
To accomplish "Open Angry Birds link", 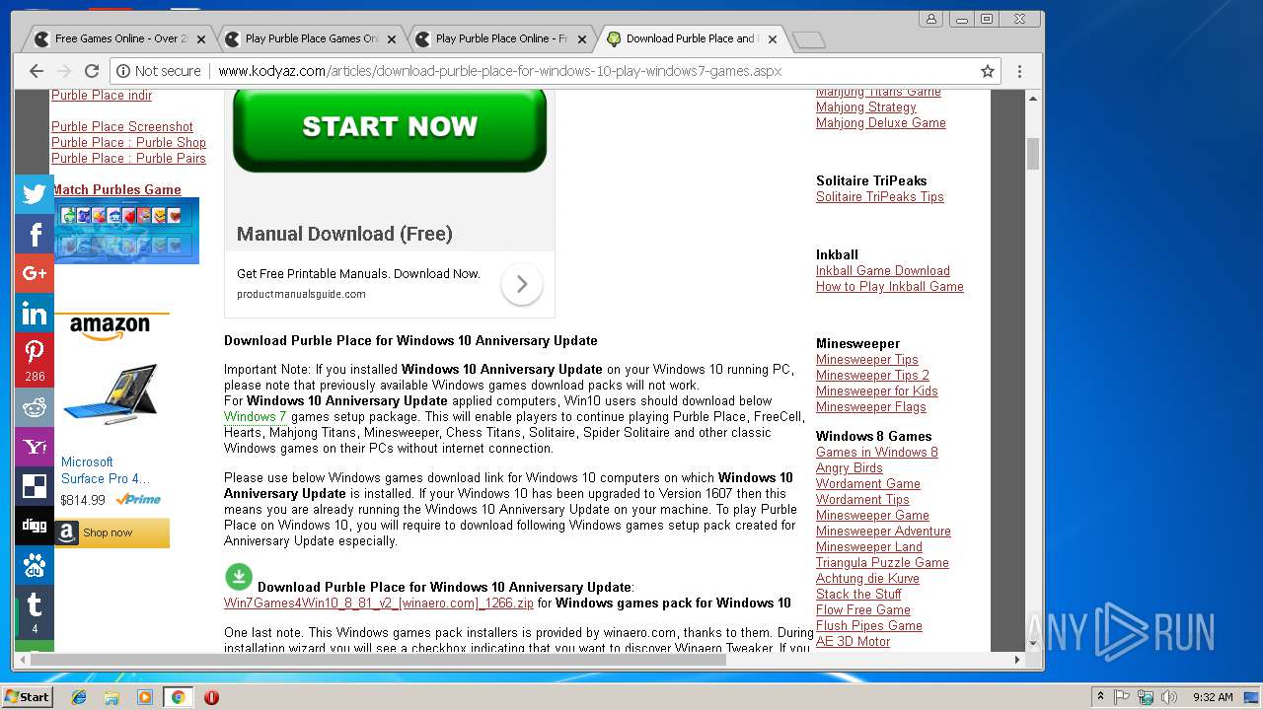I will click(850, 468).
